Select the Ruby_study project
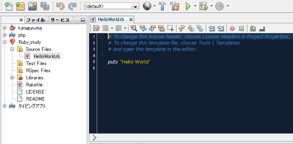The height and width of the screenshot is (144, 293). click(30, 42)
